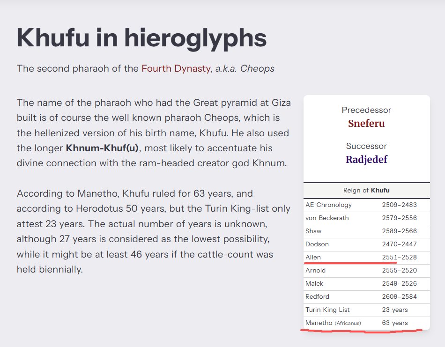Select the 'Malek' row label
The image size is (445, 347).
(x=314, y=283)
